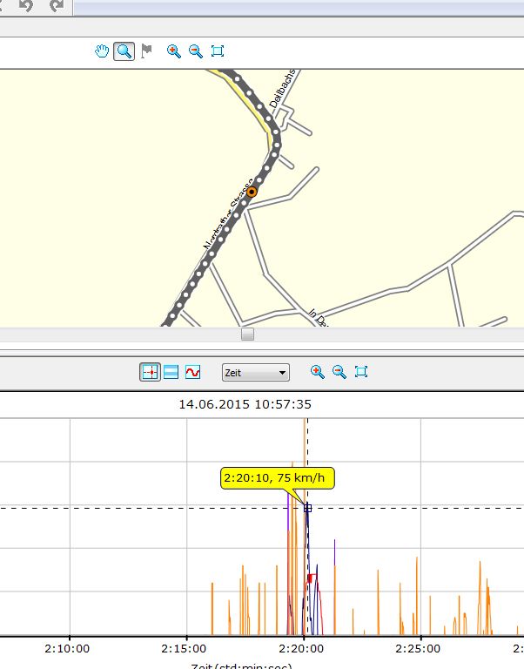Viewport: 524px width, 669px height.
Task: Click the yellow 2:20:10, 75 km/h tooltip
Action: 277,478
